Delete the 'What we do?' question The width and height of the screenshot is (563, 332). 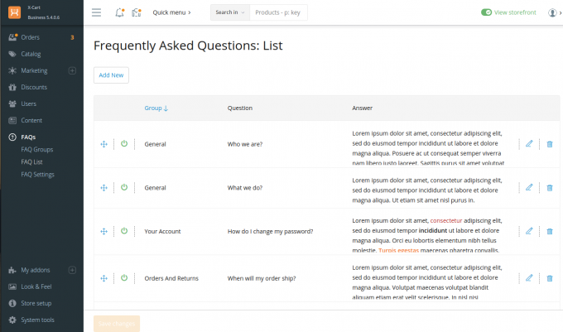tap(549, 187)
